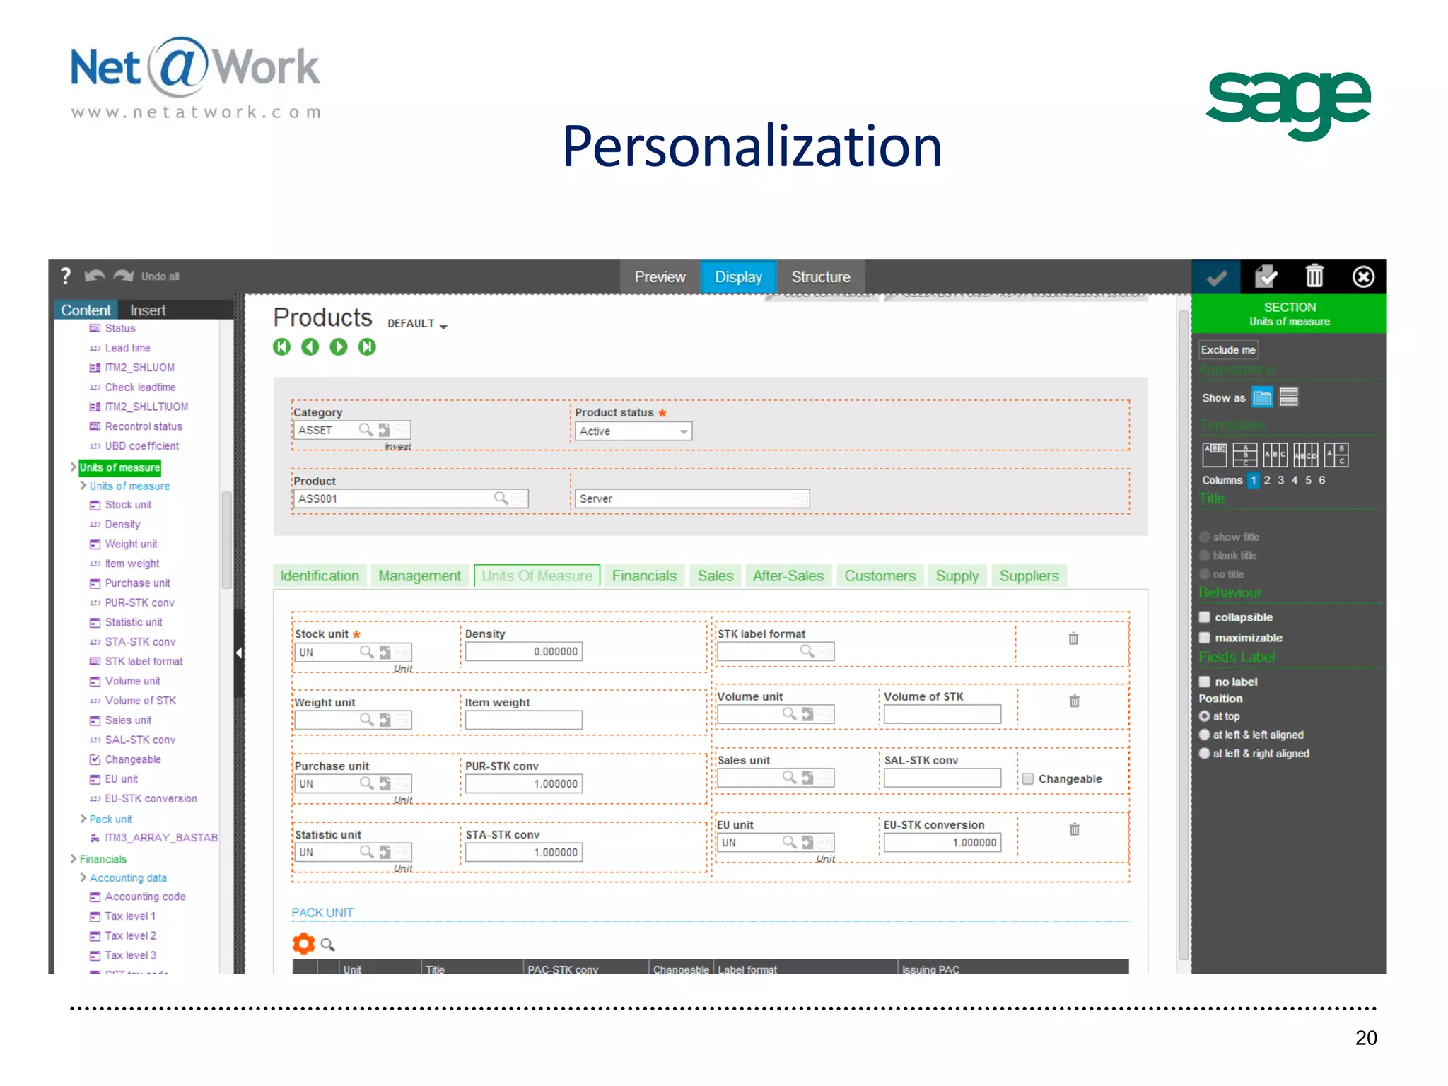The height and width of the screenshot is (1086, 1448).
Task: Go to previous record navigation icon
Action: point(310,346)
